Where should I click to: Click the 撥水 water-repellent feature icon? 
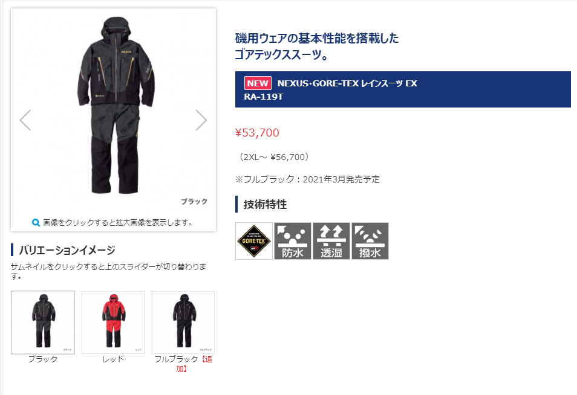pos(370,241)
